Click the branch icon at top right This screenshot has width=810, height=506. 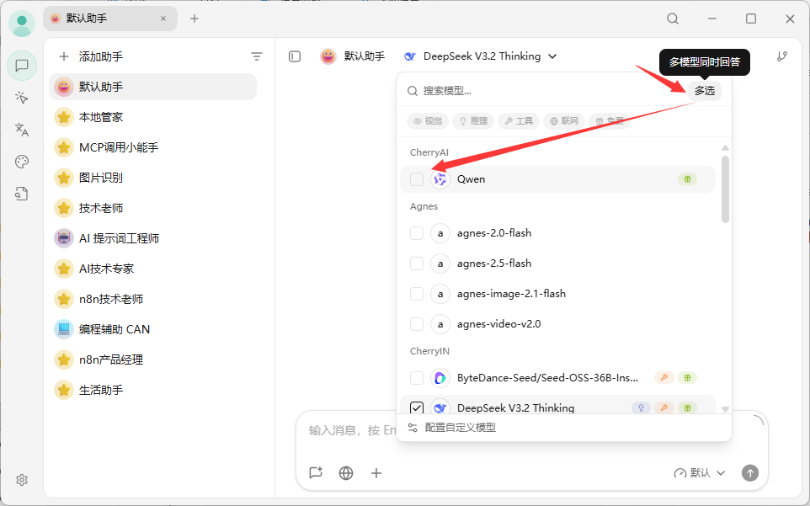click(x=782, y=56)
